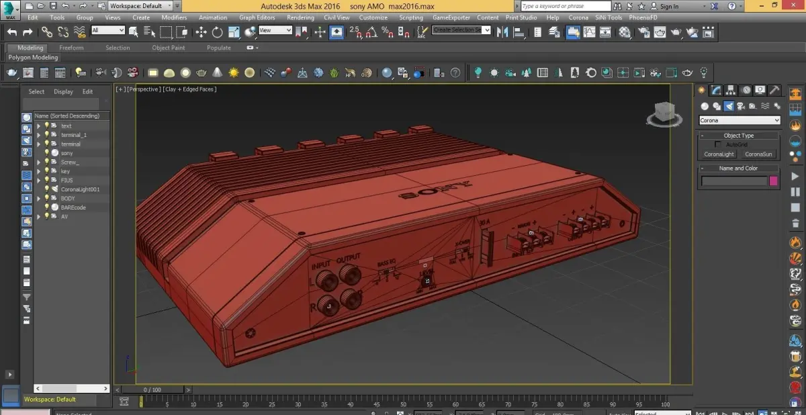
Task: Open the Curve Editor icon
Action: coord(590,32)
